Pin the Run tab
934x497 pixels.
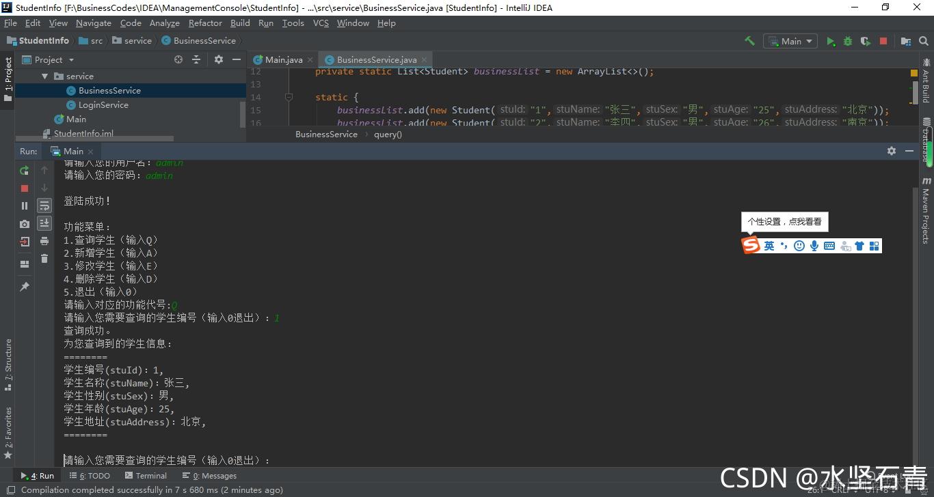(25, 287)
